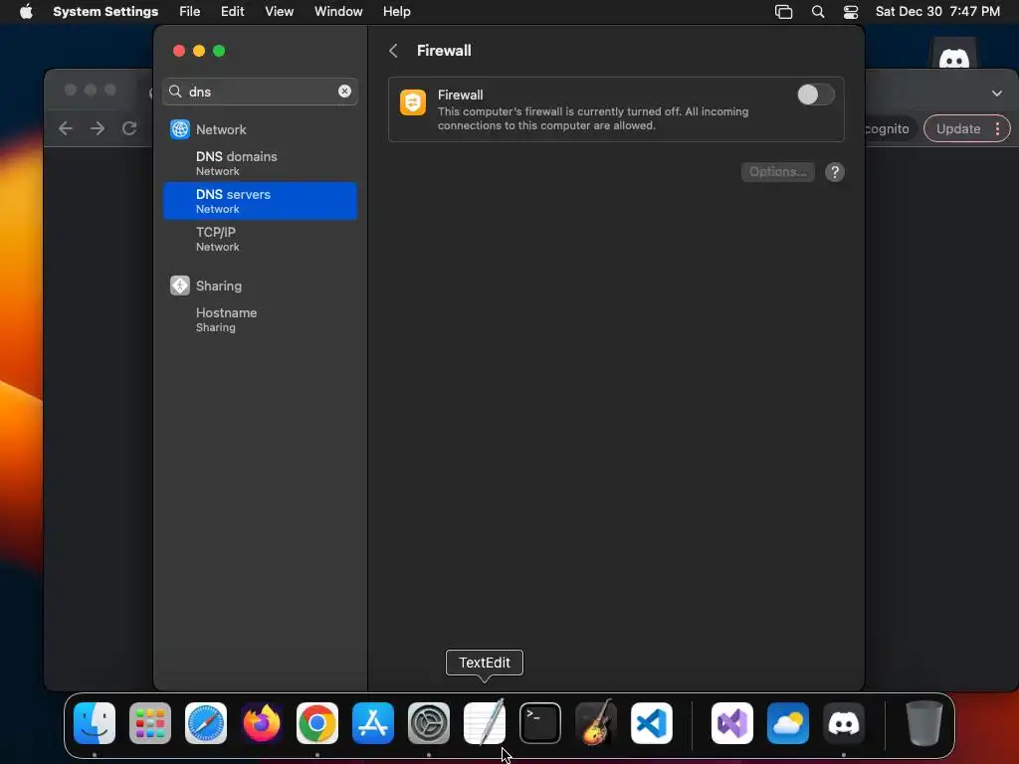This screenshot has height=764, width=1019.
Task: Open the File menu
Action: pyautogui.click(x=190, y=12)
